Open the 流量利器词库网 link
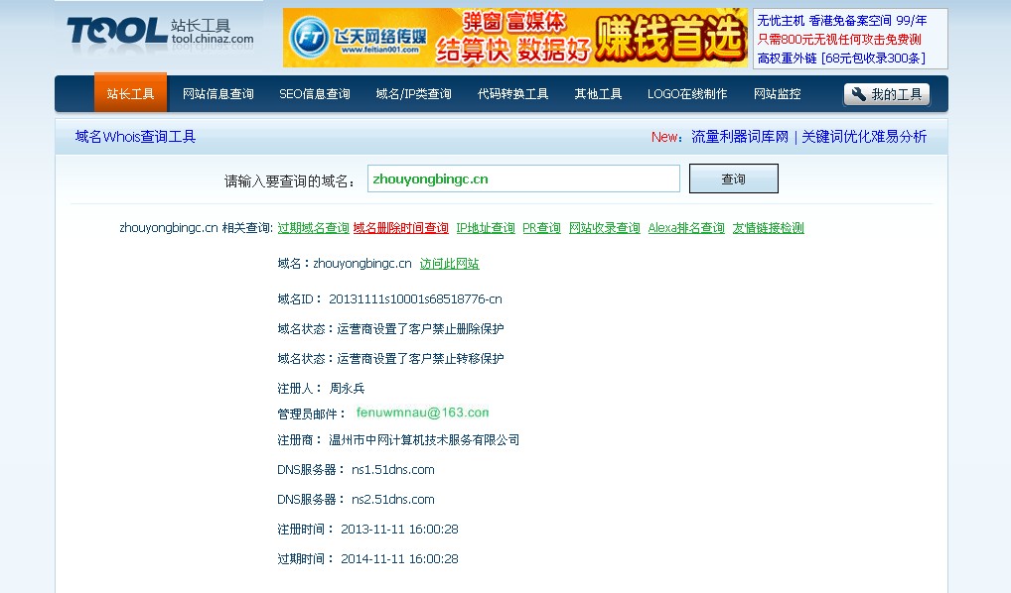Viewport: 1011px width, 593px height. [x=740, y=137]
